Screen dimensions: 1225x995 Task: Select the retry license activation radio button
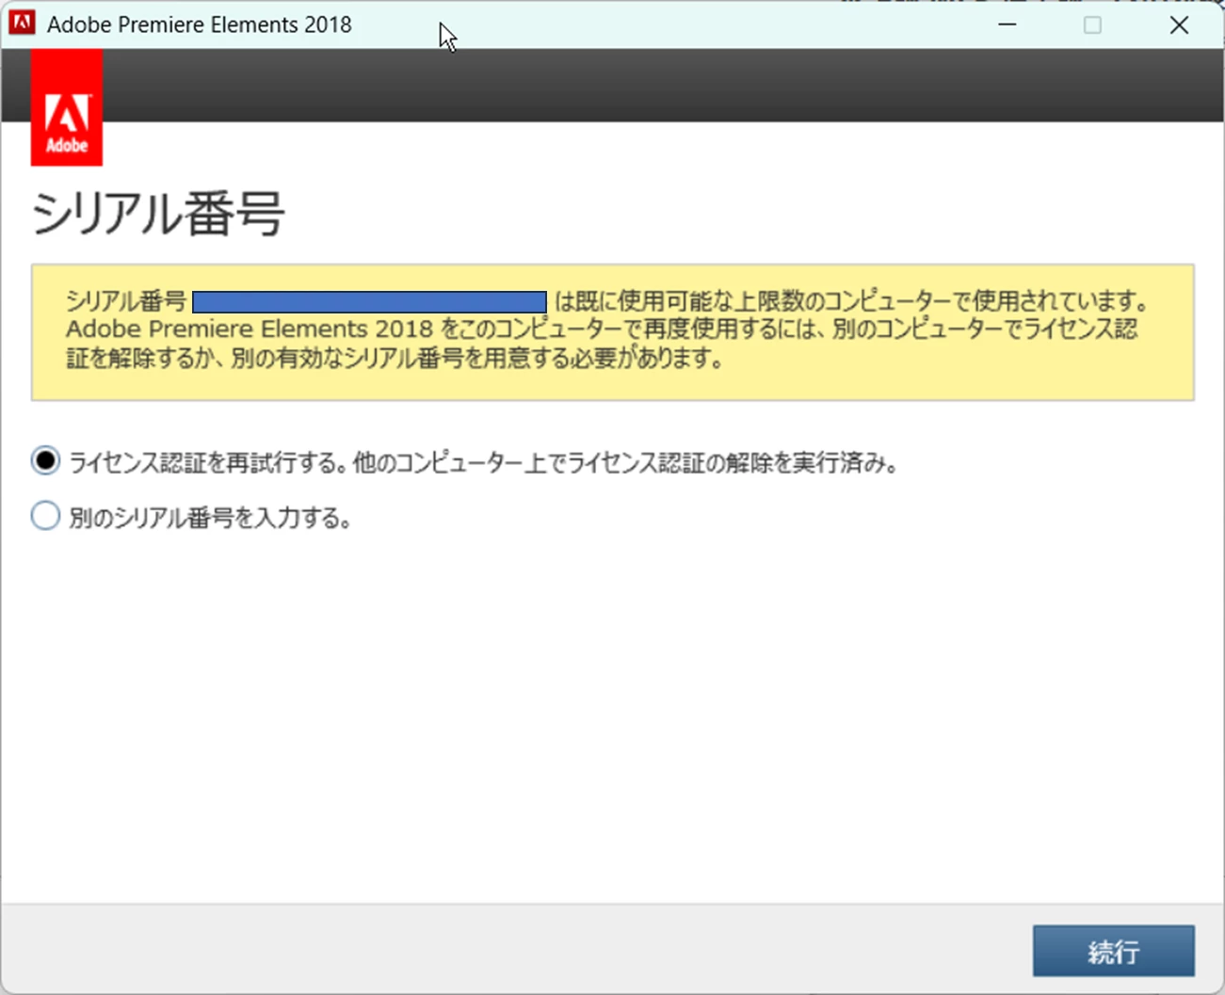45,461
